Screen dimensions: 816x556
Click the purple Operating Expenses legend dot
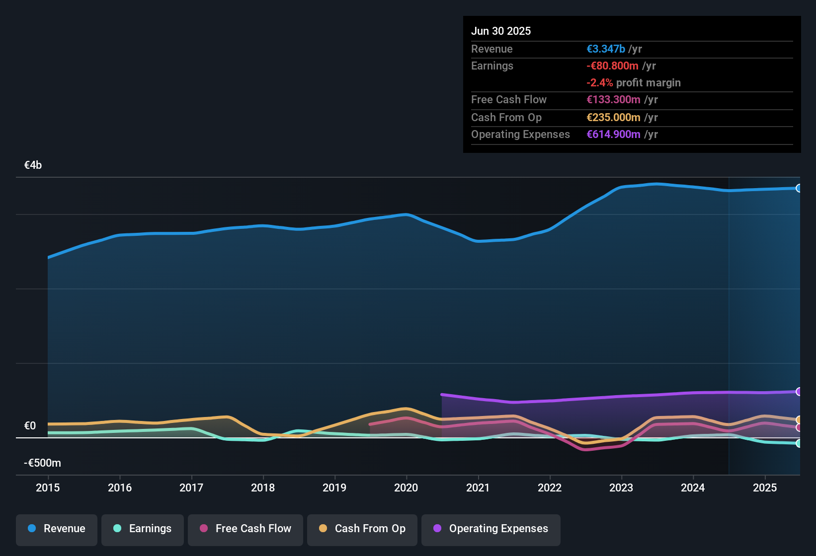(x=437, y=528)
